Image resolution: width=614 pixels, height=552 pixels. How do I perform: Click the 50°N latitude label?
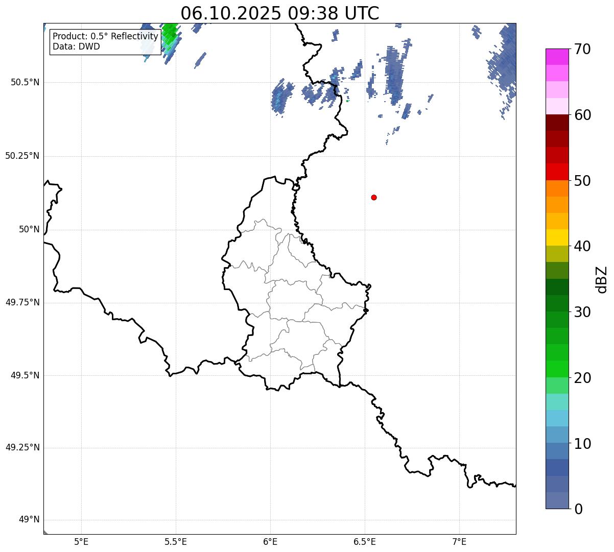[29, 230]
